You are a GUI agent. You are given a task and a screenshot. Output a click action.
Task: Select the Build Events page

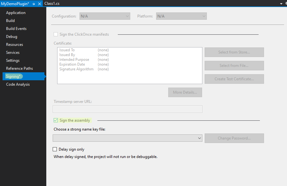point(17,28)
